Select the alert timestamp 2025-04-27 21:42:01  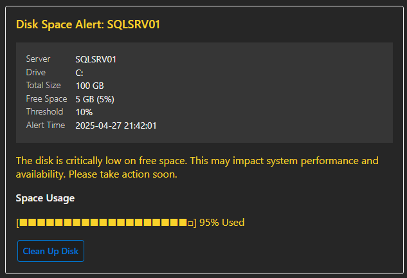pyautogui.click(x=116, y=125)
